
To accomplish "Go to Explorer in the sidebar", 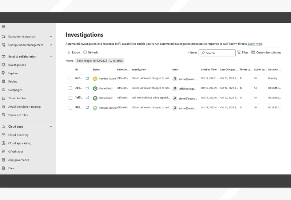I will tap(13, 73).
